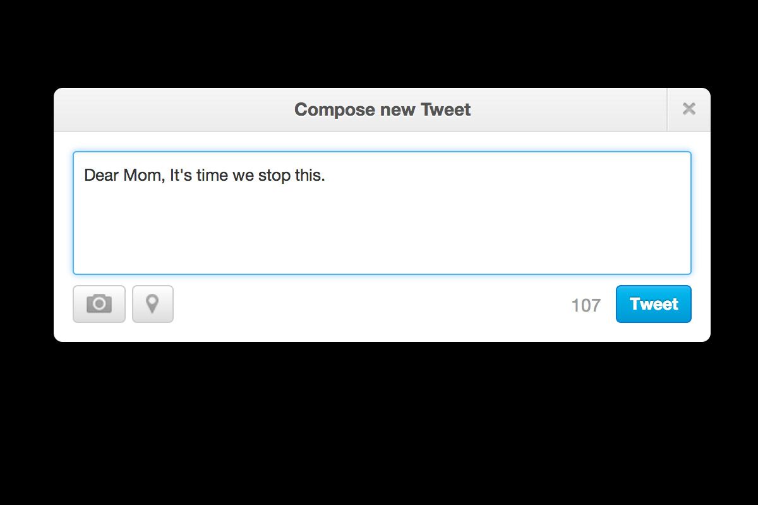The image size is (758, 505).
Task: Attach an image using the camera button
Action: pos(99,304)
